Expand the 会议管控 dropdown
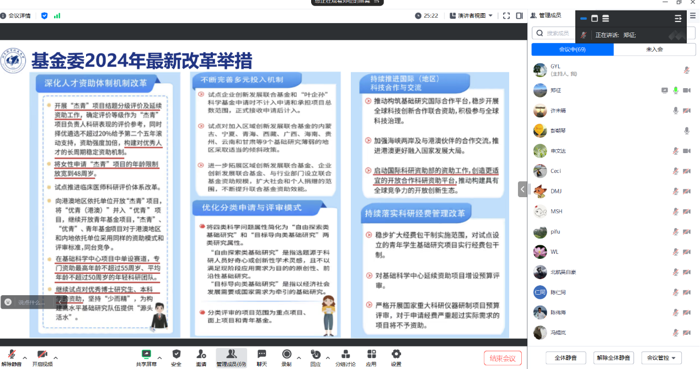The height and width of the screenshot is (369, 700). (661, 358)
